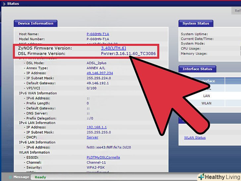The image size is (241, 181).
Task: Click the WPA2-PSK security value
Action: click(96, 167)
